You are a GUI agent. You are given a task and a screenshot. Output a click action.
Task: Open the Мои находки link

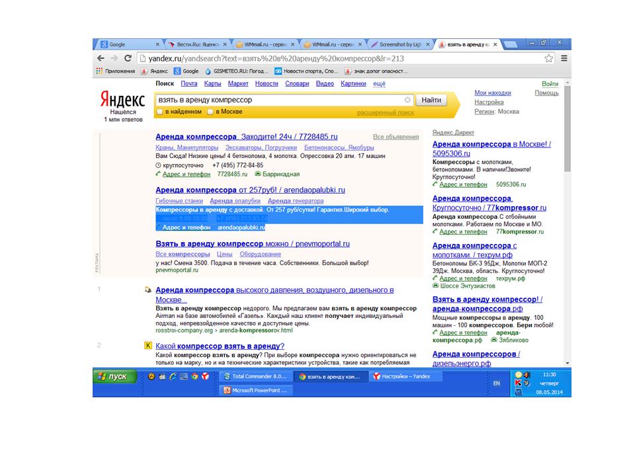pyautogui.click(x=493, y=93)
